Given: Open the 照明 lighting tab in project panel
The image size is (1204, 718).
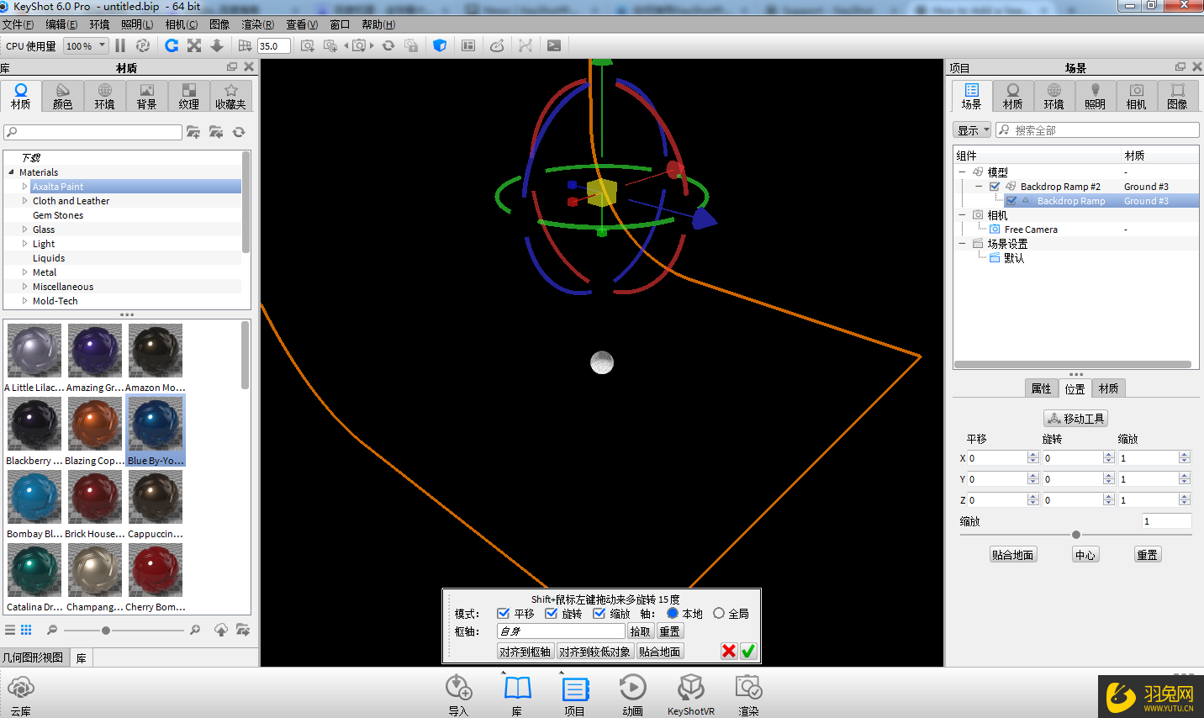Looking at the screenshot, I should [1095, 97].
